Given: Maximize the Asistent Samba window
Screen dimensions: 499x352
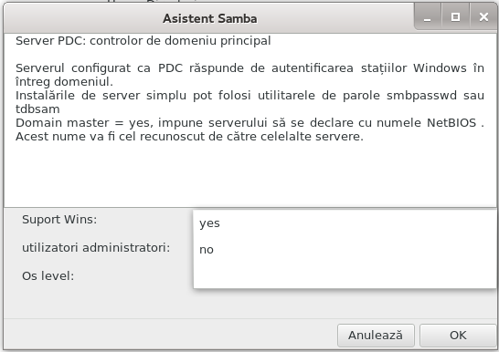Looking at the screenshot, I should 455,16.
